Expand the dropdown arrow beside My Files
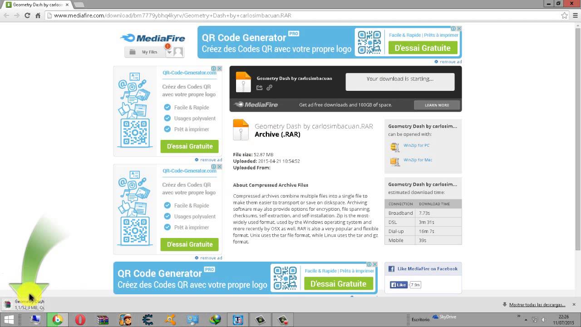Screen dimensions: 581x327 click(169, 52)
